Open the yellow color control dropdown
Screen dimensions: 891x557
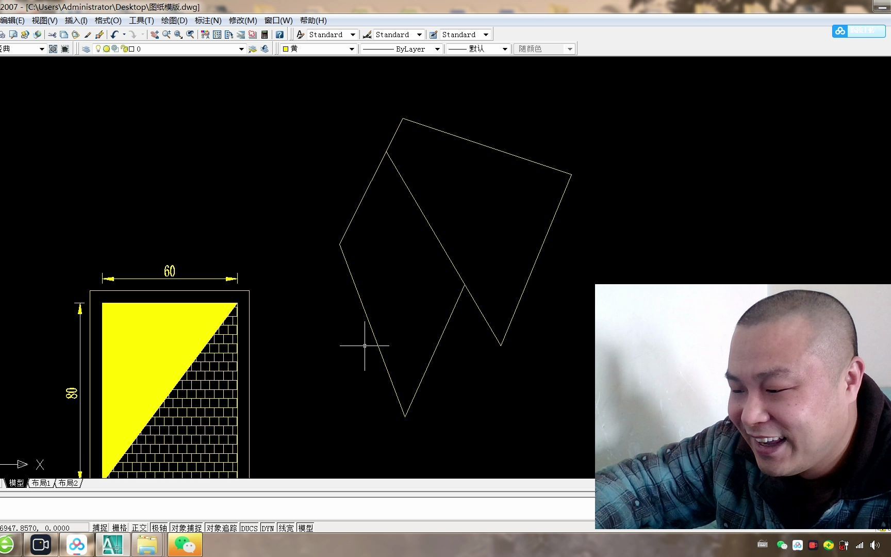coord(319,49)
